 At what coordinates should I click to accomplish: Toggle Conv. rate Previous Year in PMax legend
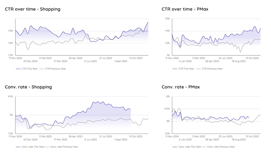tap(221, 147)
